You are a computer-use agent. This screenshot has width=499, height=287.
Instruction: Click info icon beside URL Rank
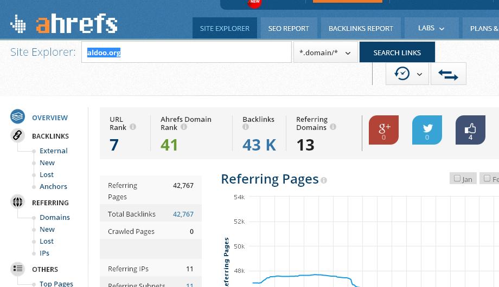(133, 127)
